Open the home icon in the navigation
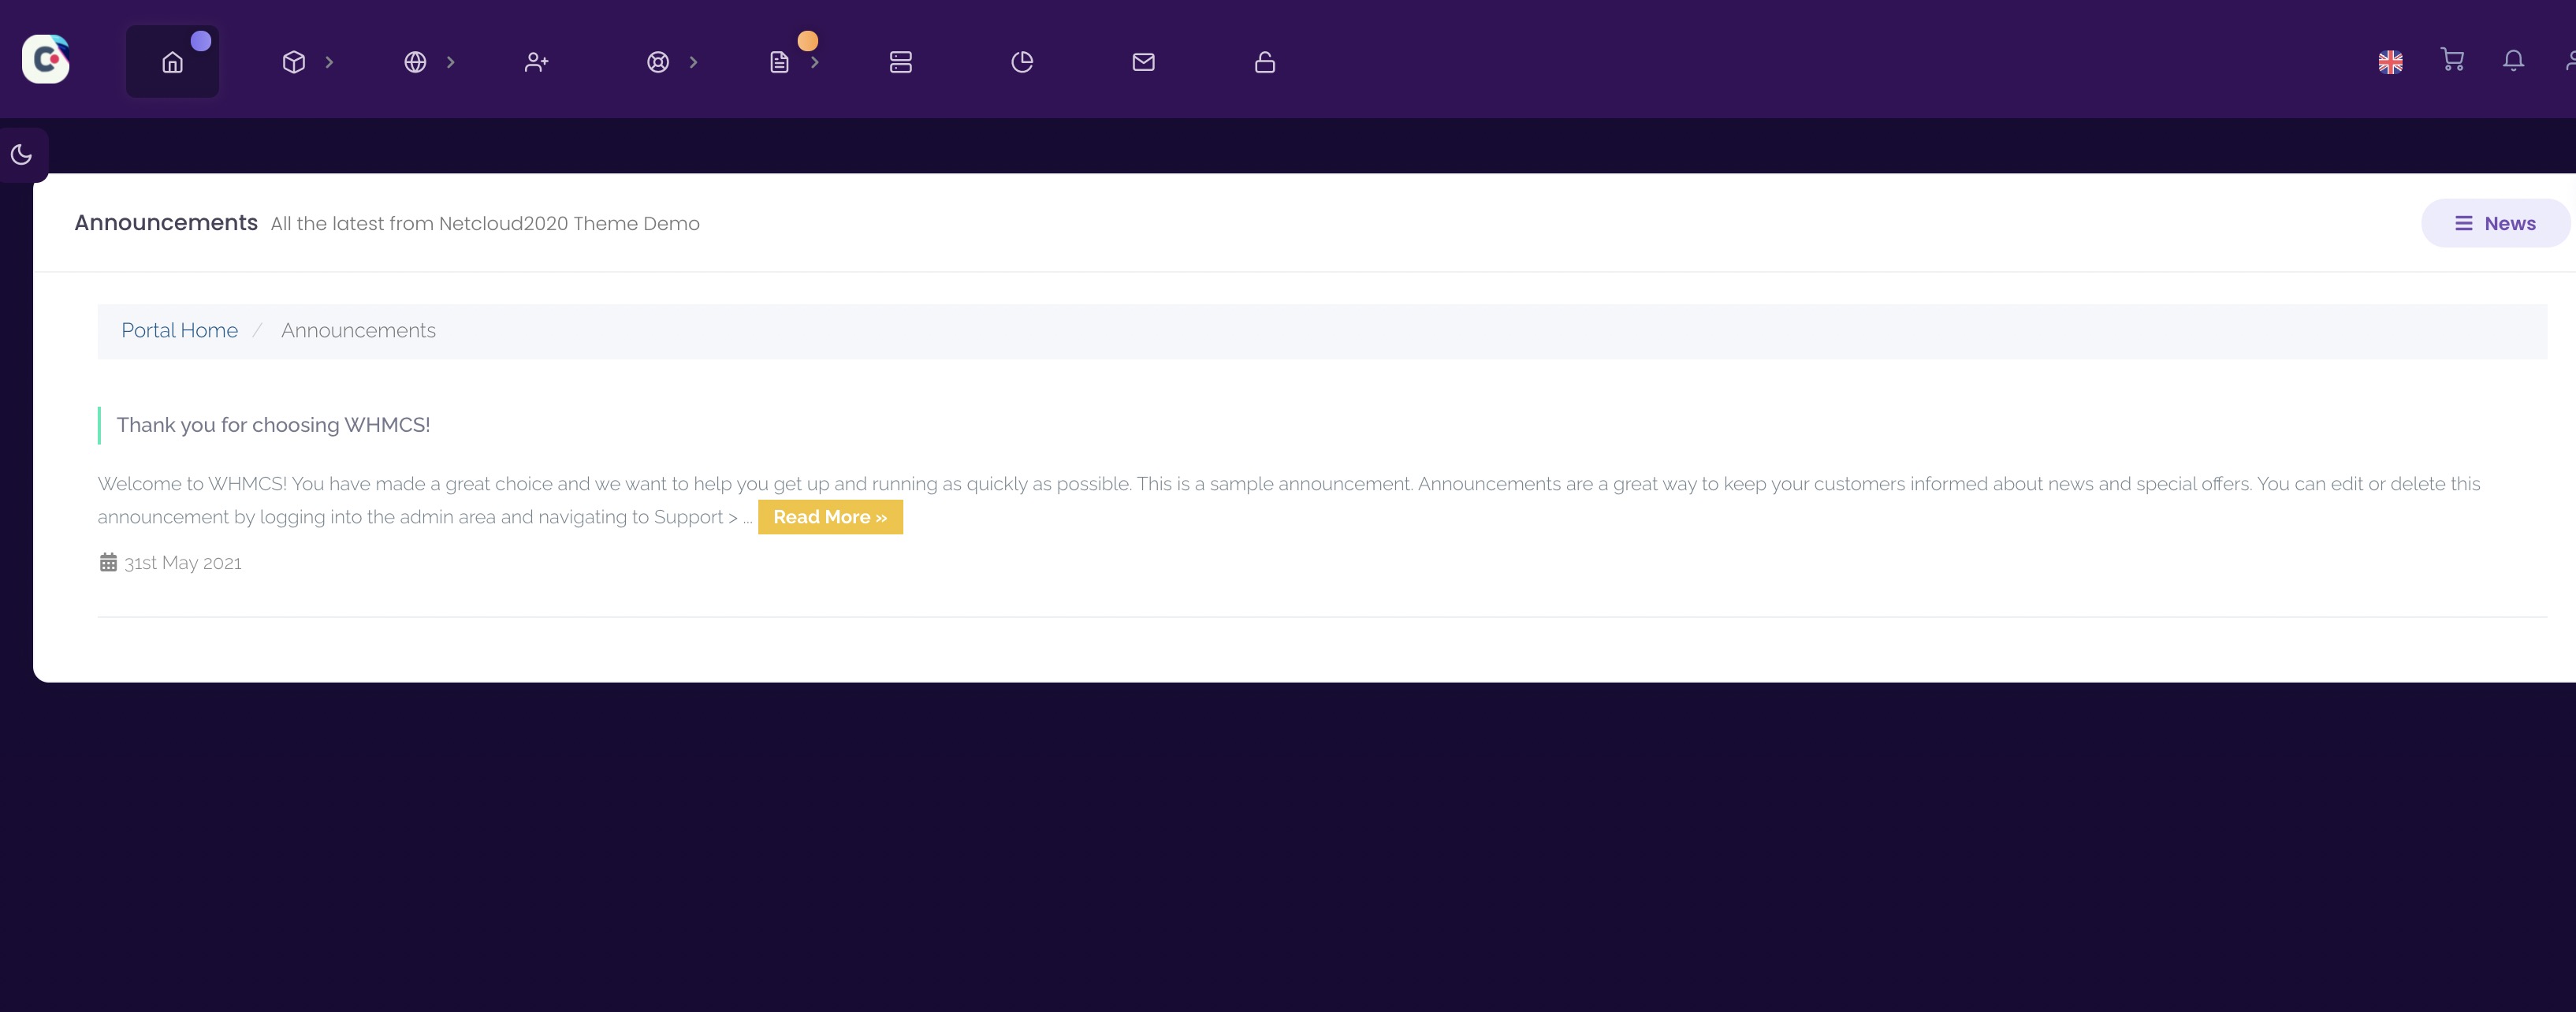Viewport: 2576px width, 1012px height. [x=172, y=62]
